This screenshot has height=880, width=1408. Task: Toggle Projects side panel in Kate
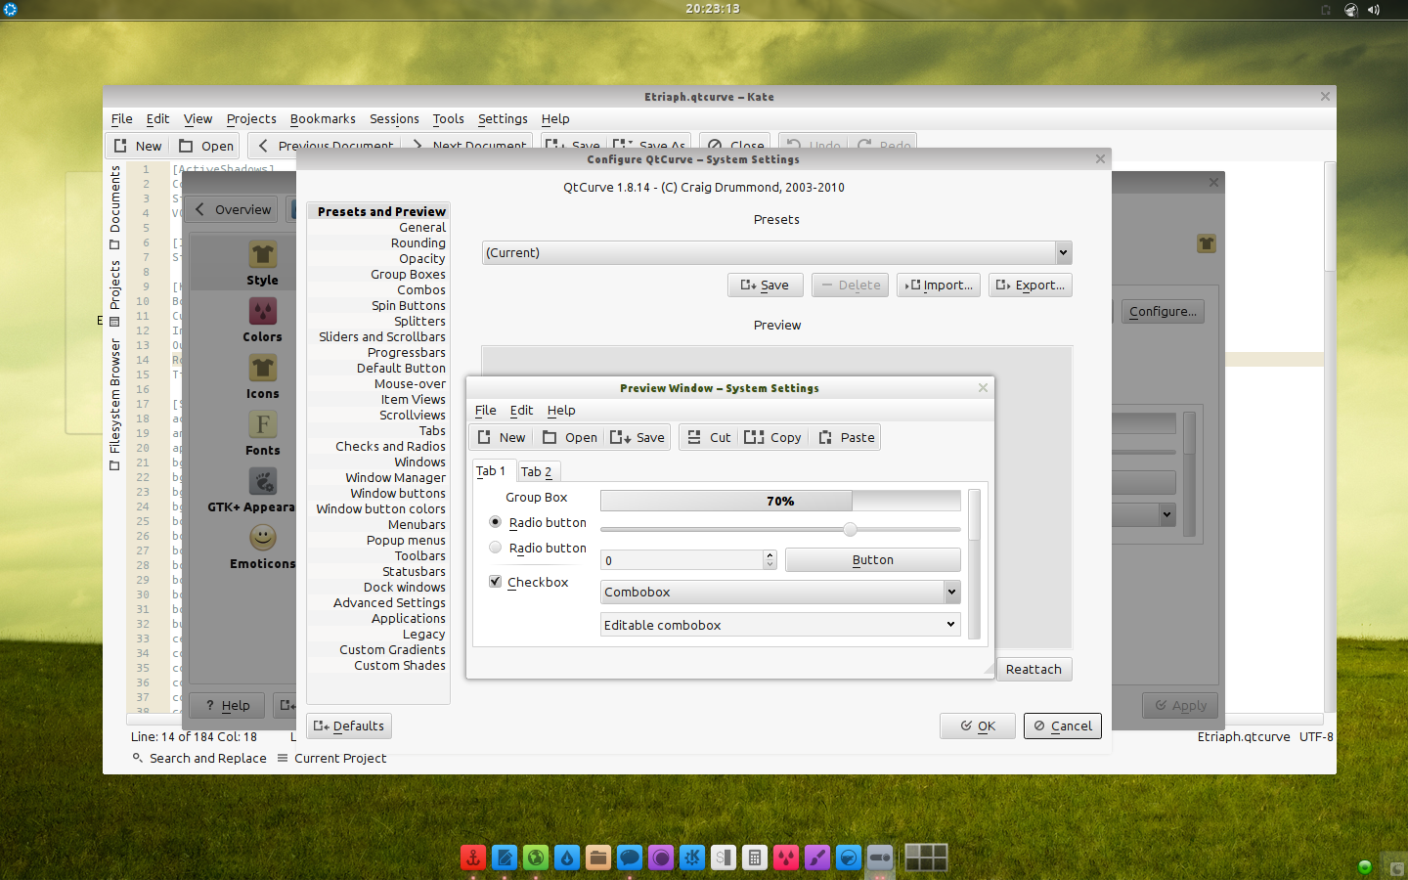tap(114, 292)
